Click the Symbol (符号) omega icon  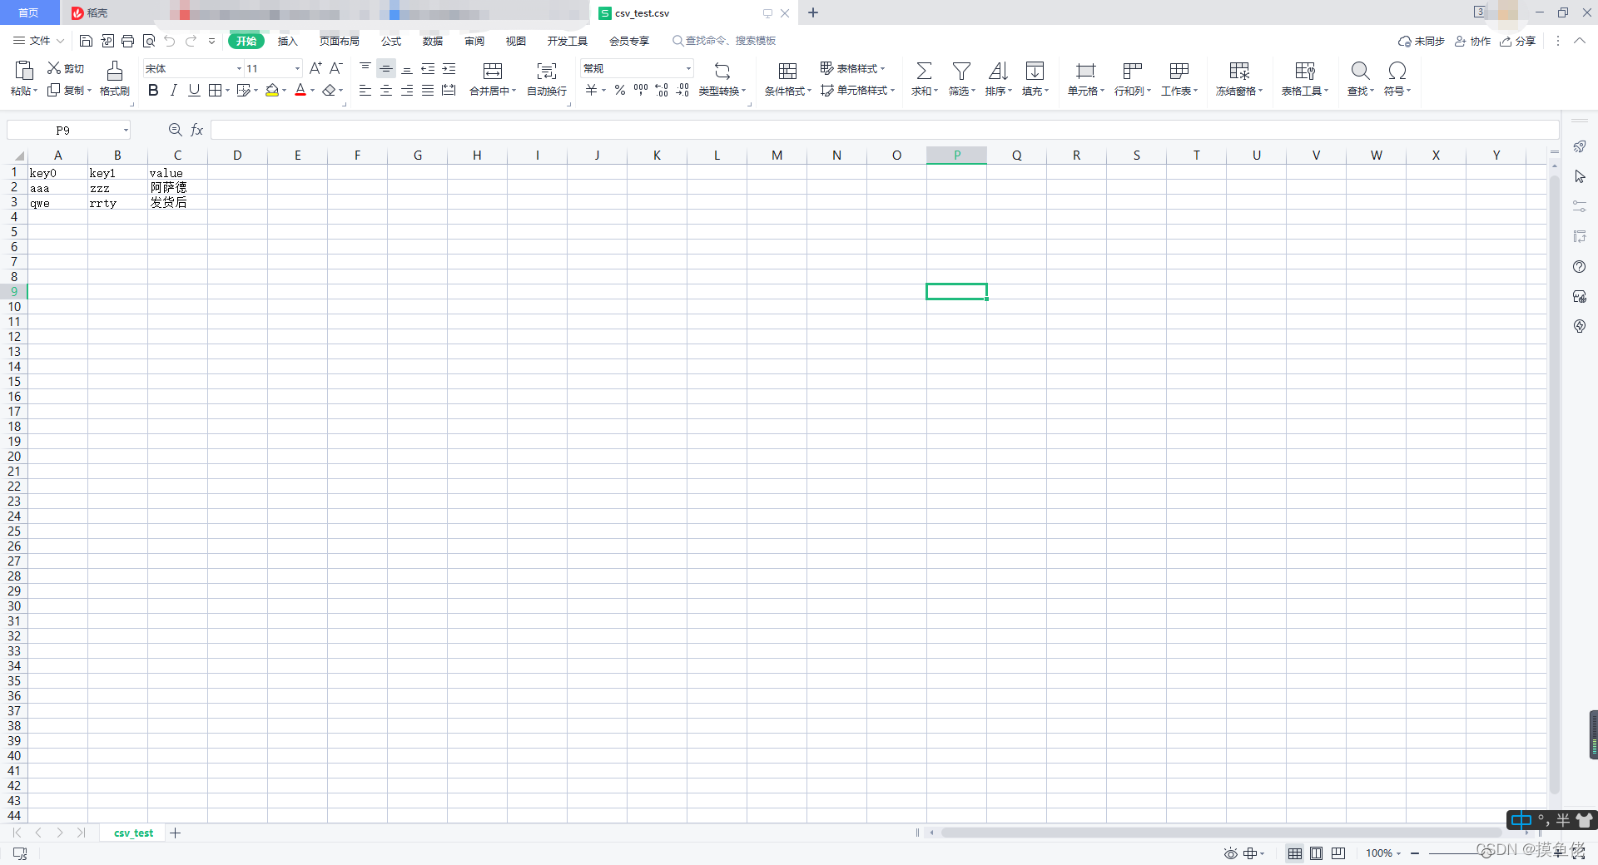coord(1397,71)
